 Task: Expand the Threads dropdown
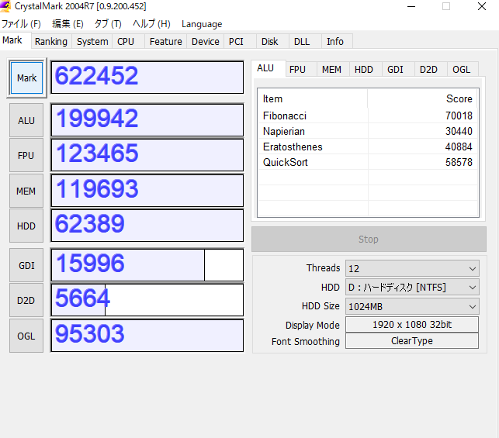click(412, 268)
